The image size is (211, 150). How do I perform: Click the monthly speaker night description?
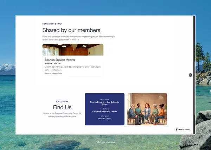tap(72, 68)
